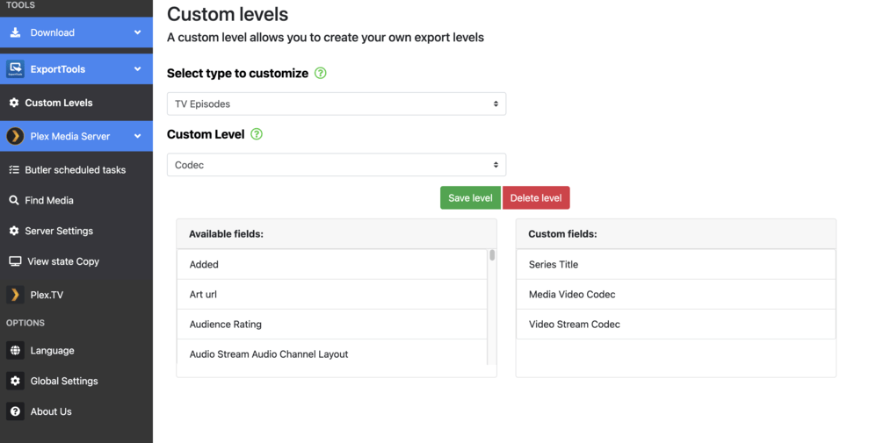Click the Language globe icon
869x443 pixels.
click(x=15, y=351)
